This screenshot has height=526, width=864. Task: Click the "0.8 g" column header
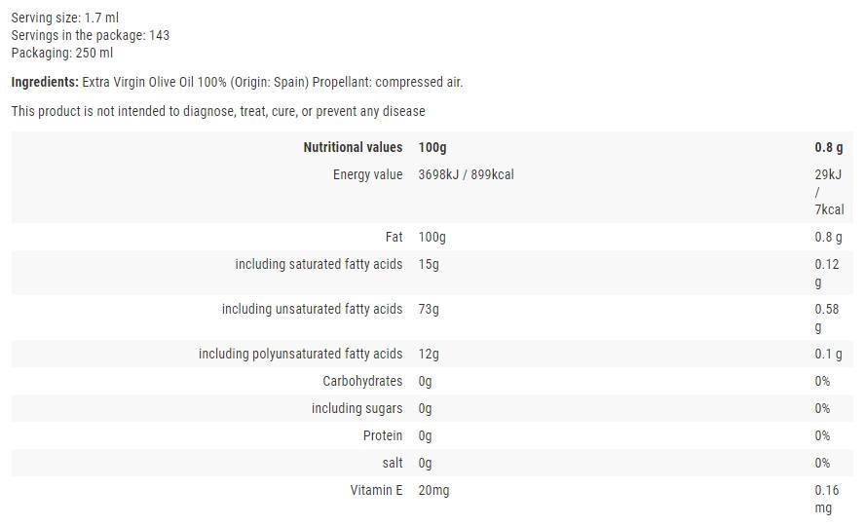(828, 147)
